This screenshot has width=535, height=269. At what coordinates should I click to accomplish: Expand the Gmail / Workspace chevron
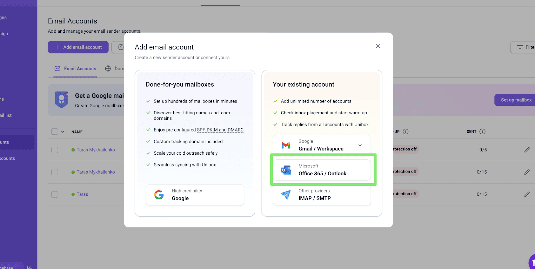pos(360,145)
